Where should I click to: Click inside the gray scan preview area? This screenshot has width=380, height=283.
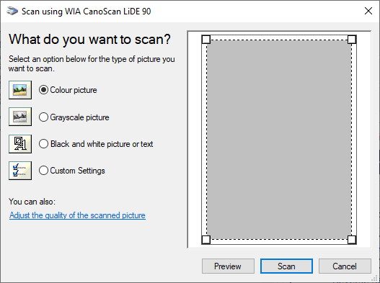point(279,140)
